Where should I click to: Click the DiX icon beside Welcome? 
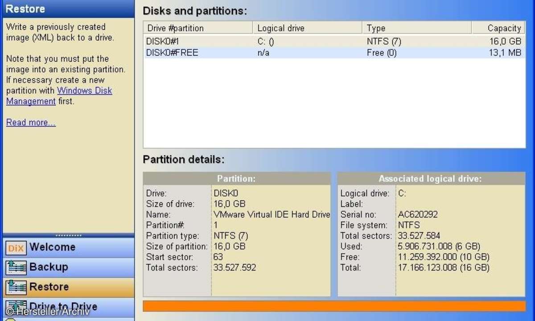16,247
